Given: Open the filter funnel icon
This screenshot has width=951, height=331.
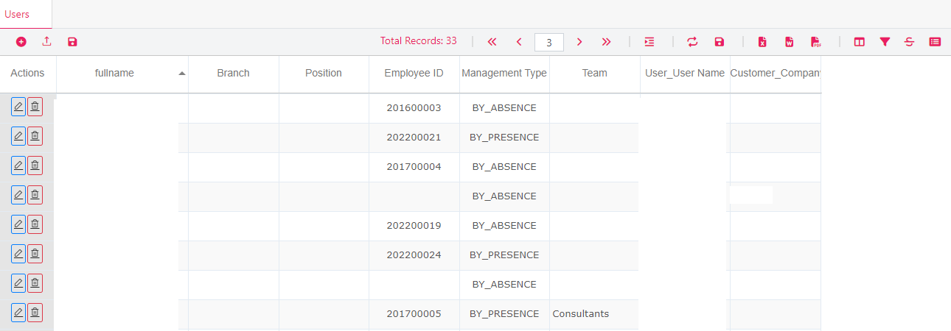Looking at the screenshot, I should (885, 42).
